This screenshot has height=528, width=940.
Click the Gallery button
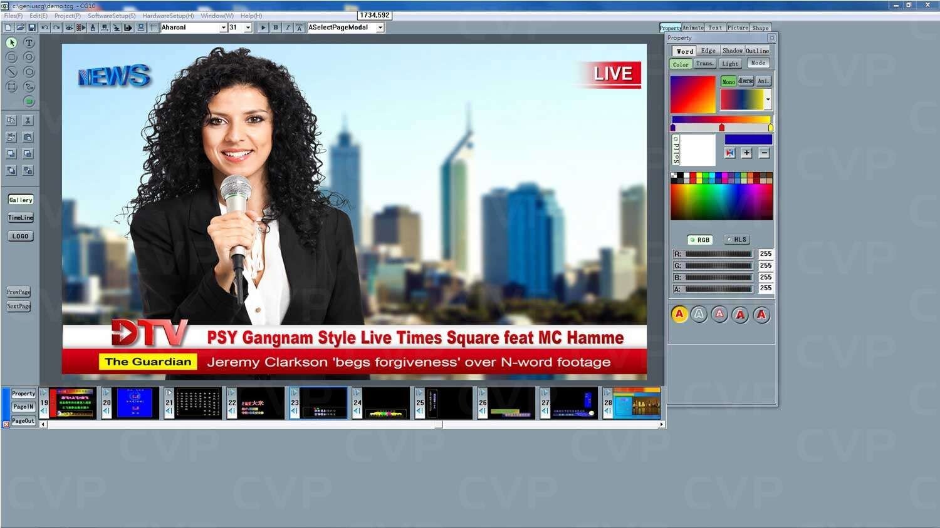coord(21,200)
